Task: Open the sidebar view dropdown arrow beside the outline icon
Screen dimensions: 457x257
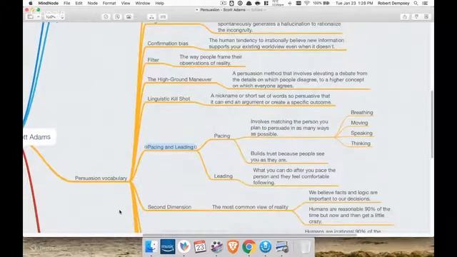Action: (38, 17)
